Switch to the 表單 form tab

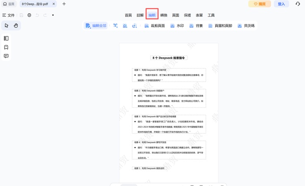coord(199,15)
